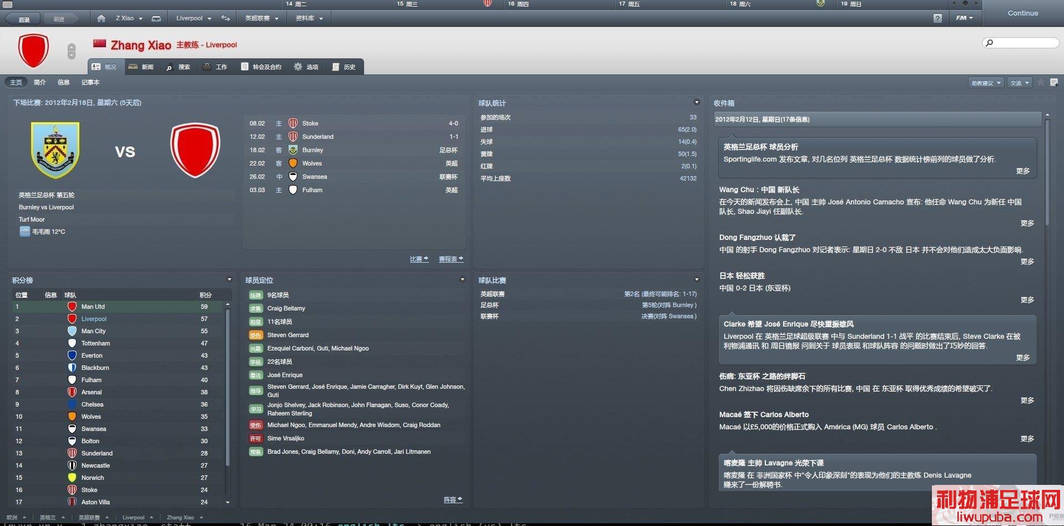Select the 记事本 sub-tab
Image resolution: width=1064 pixels, height=526 pixels.
[x=90, y=82]
